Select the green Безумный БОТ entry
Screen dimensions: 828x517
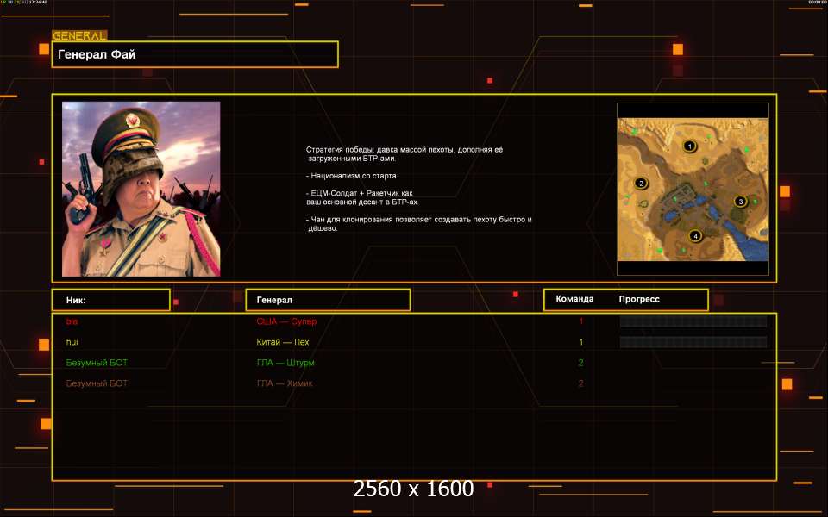coord(97,363)
